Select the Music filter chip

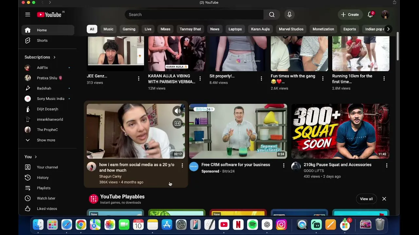click(108, 29)
